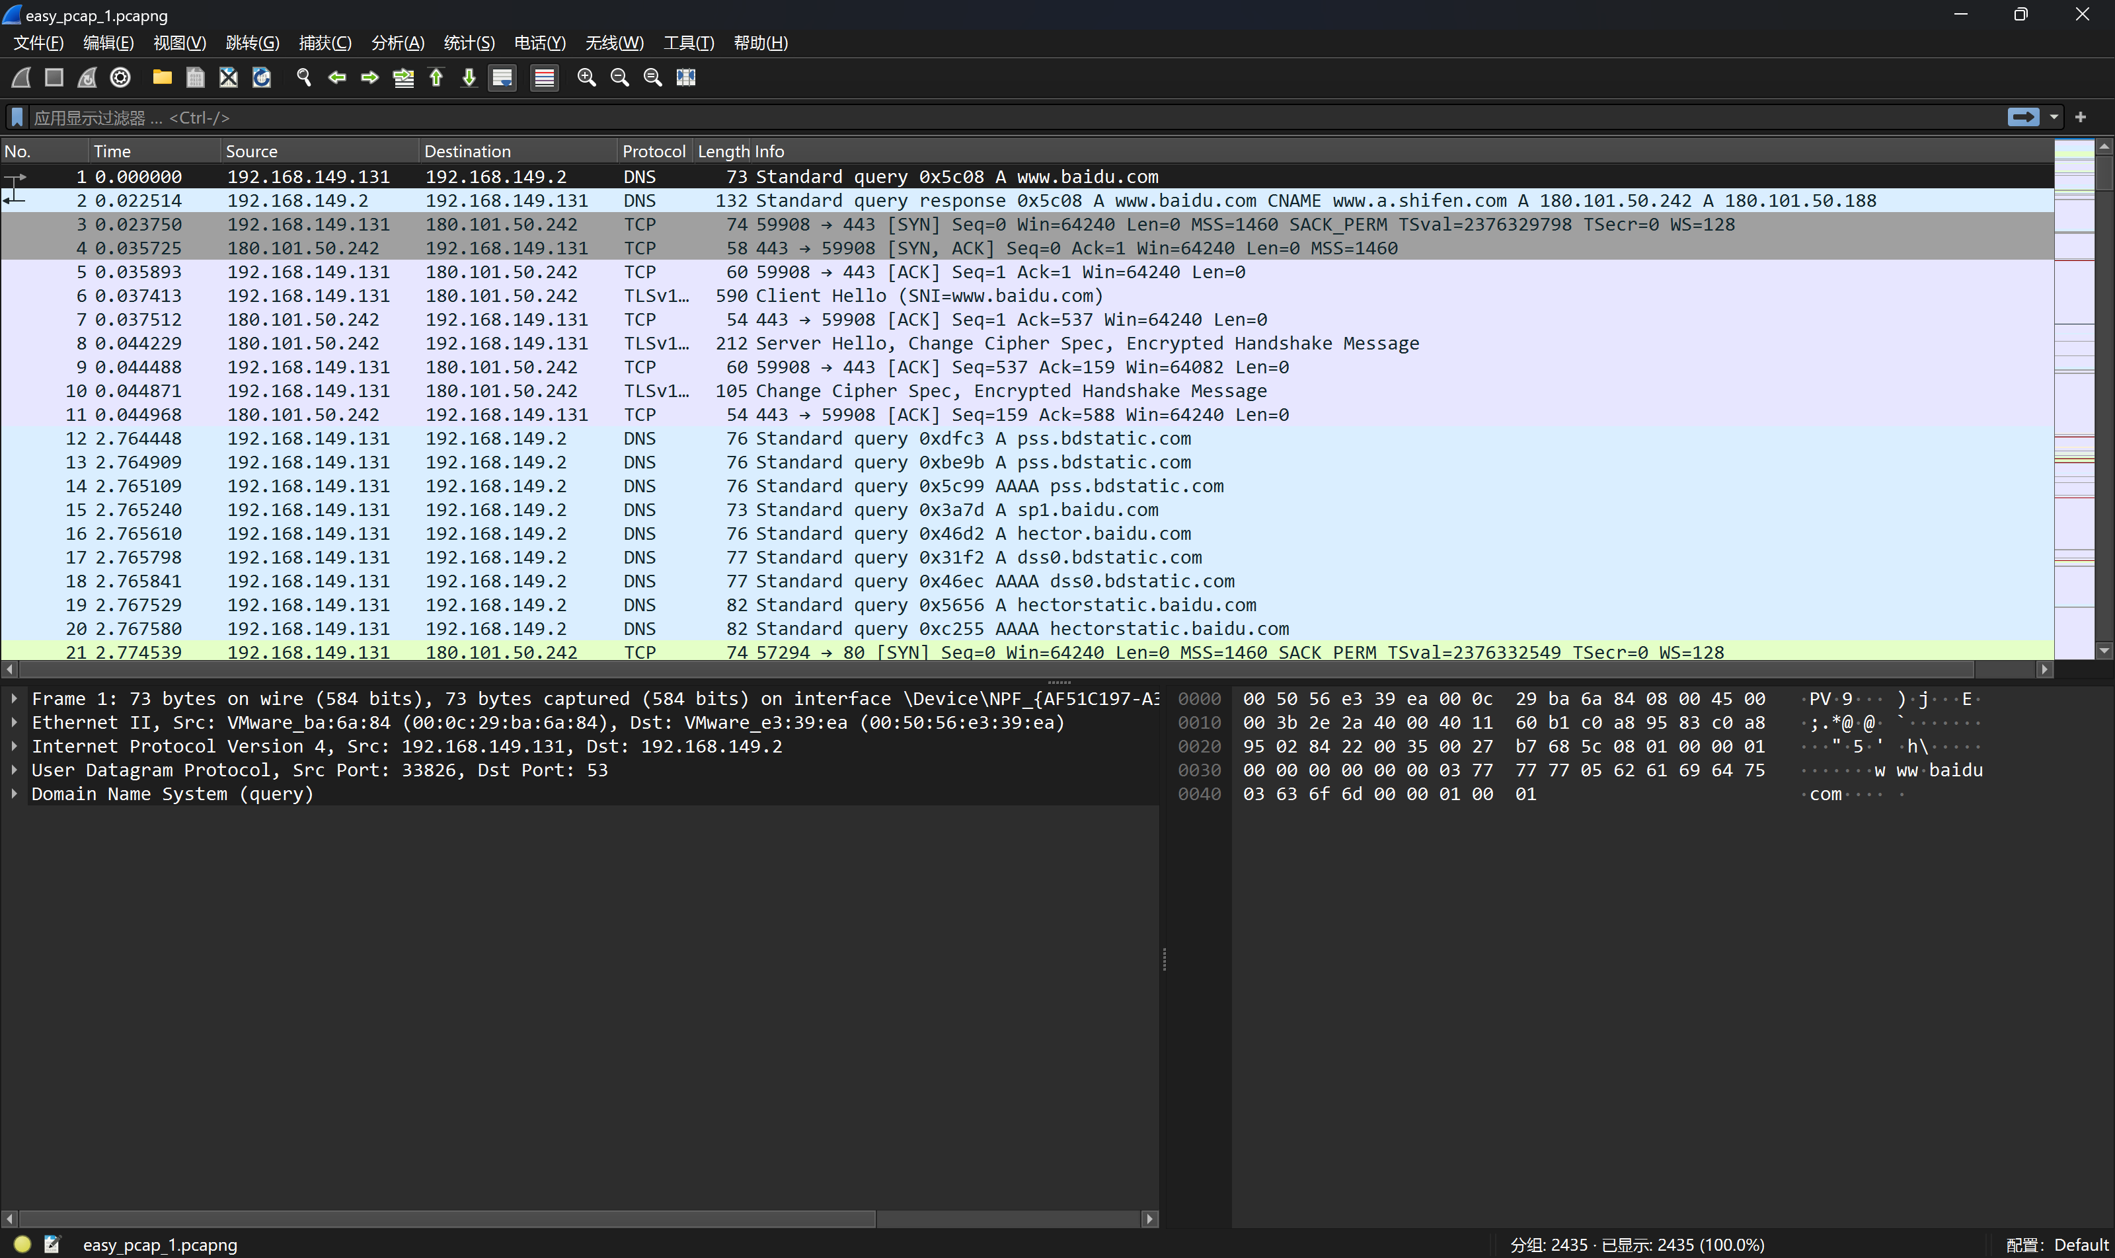This screenshot has width=2115, height=1258.
Task: Click packet list horizontal scrollbar
Action: click(x=1026, y=670)
